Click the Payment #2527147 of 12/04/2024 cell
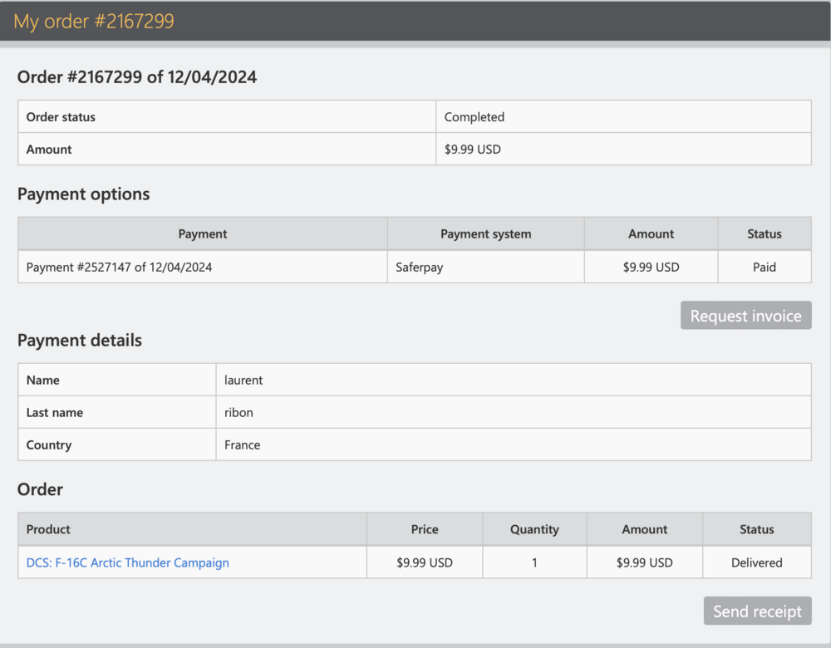831x648 pixels. pos(119,268)
